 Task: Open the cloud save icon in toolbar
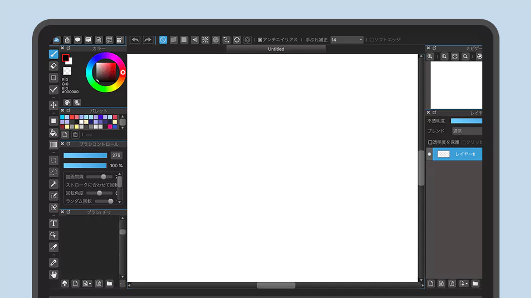coord(56,40)
